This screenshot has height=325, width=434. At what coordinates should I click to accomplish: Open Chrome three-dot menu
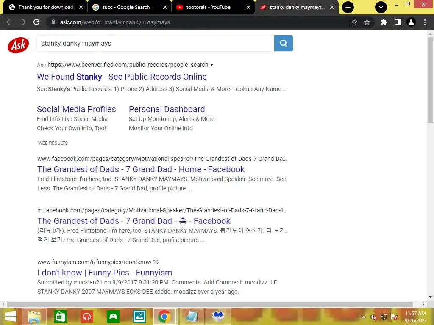click(425, 22)
